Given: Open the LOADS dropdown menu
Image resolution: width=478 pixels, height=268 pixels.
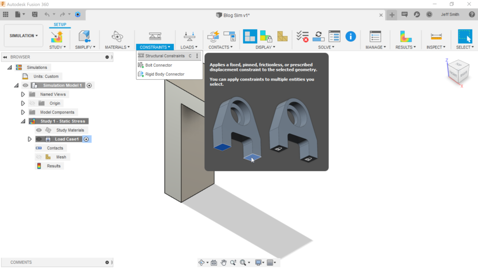Looking at the screenshot, I should point(189,47).
